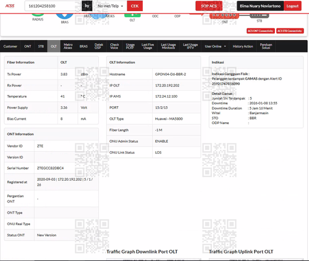Viewport: 309px width, 261px height.
Task: Click OLT Type value Huawei - MA5800
Action: (x=169, y=119)
